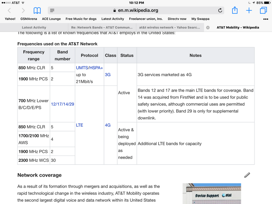
Task: Open the Share sheet icon
Action: tap(235, 10)
